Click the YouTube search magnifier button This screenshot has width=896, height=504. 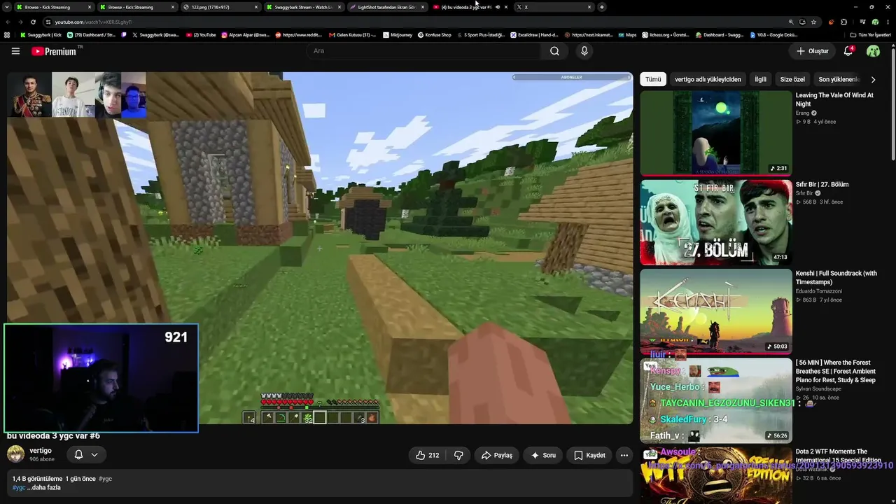click(554, 51)
